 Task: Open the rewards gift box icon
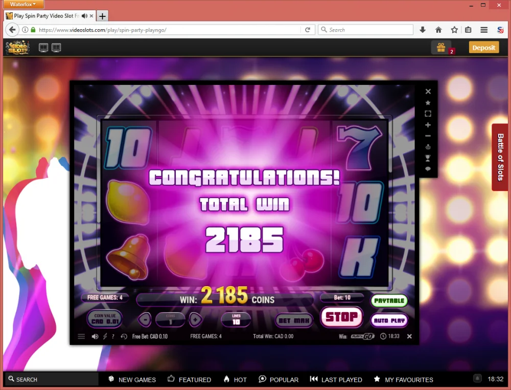pyautogui.click(x=442, y=48)
